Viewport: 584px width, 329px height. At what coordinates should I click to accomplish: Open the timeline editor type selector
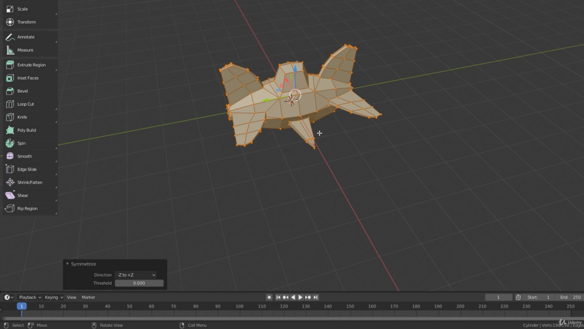click(x=9, y=297)
